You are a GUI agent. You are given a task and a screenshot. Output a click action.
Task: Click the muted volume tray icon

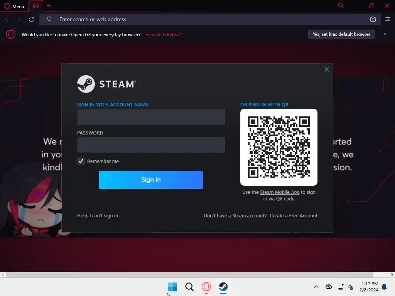pyautogui.click(x=351, y=287)
